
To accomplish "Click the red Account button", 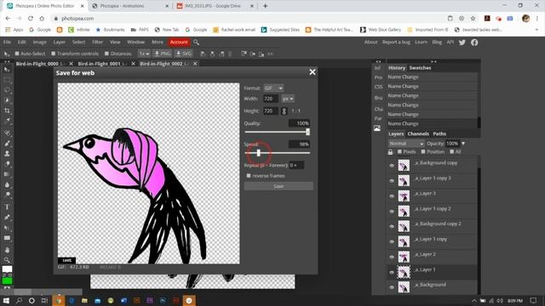I will click(x=179, y=42).
